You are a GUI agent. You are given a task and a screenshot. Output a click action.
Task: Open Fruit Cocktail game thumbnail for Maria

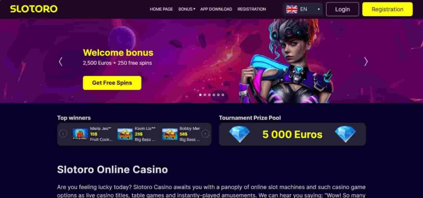coord(80,134)
